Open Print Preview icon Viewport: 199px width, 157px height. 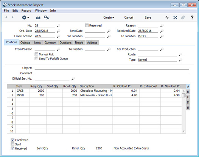47,17
